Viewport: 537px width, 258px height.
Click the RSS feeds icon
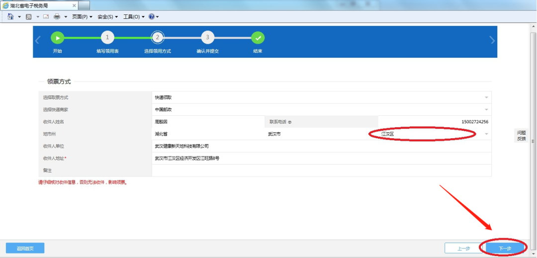pos(29,16)
